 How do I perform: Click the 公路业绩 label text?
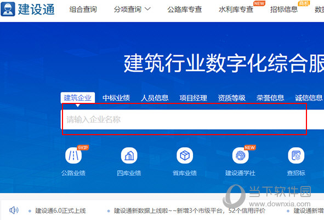[x=73, y=173]
